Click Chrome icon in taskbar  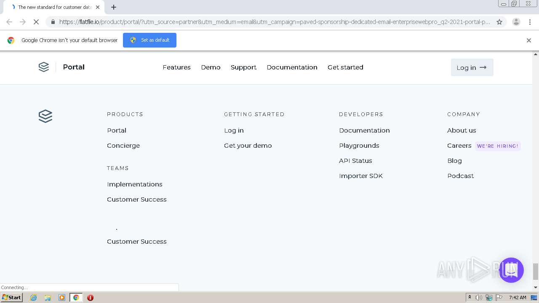click(76, 298)
